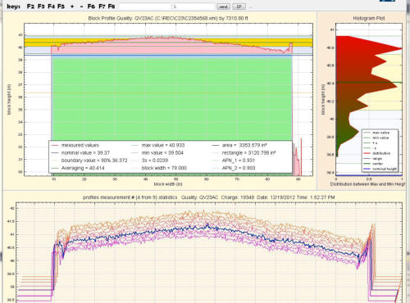The height and width of the screenshot is (303, 410).
Task: Click 'Distribution between Max and Min' axis label
Action: (367, 184)
